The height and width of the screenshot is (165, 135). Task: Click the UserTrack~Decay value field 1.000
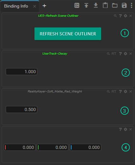(21, 72)
